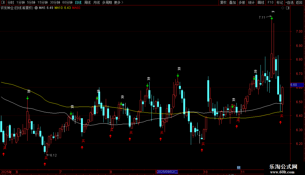Click 6.30 on the price axis
This screenshot has height=175, width=305.
coord(299,130)
